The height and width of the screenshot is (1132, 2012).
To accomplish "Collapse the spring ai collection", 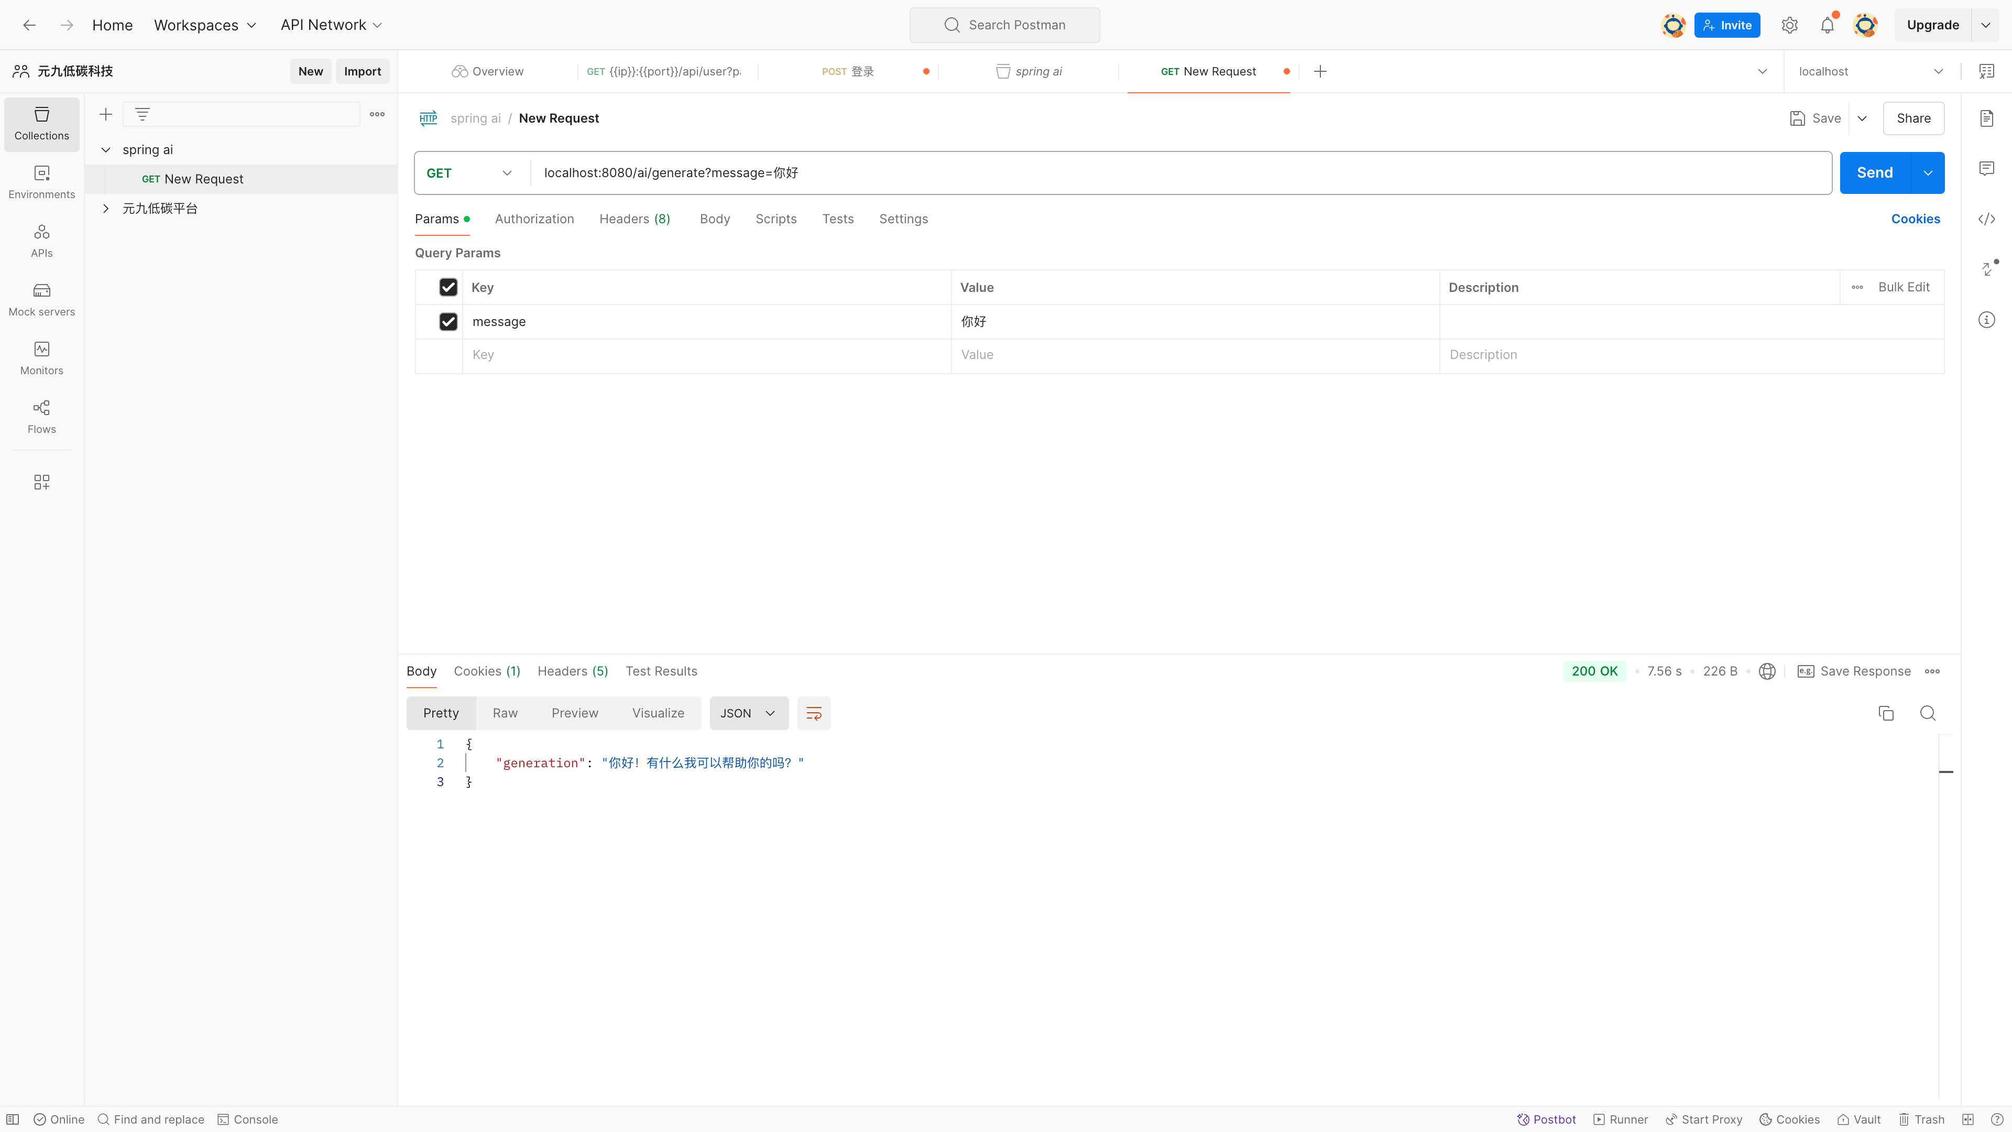I will [x=105, y=150].
